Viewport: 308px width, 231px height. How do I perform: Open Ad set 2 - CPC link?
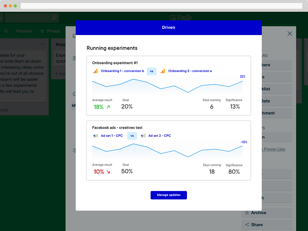point(159,136)
